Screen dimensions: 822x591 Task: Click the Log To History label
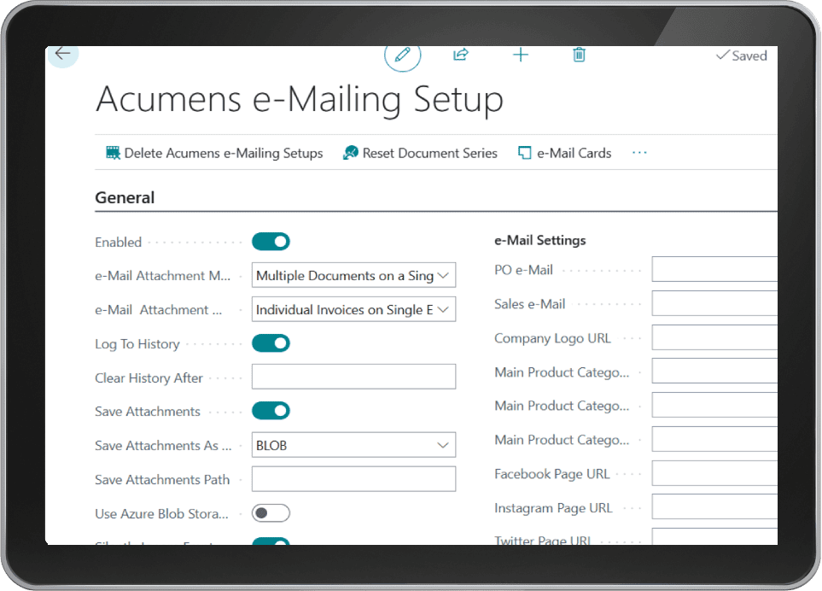[x=137, y=344]
